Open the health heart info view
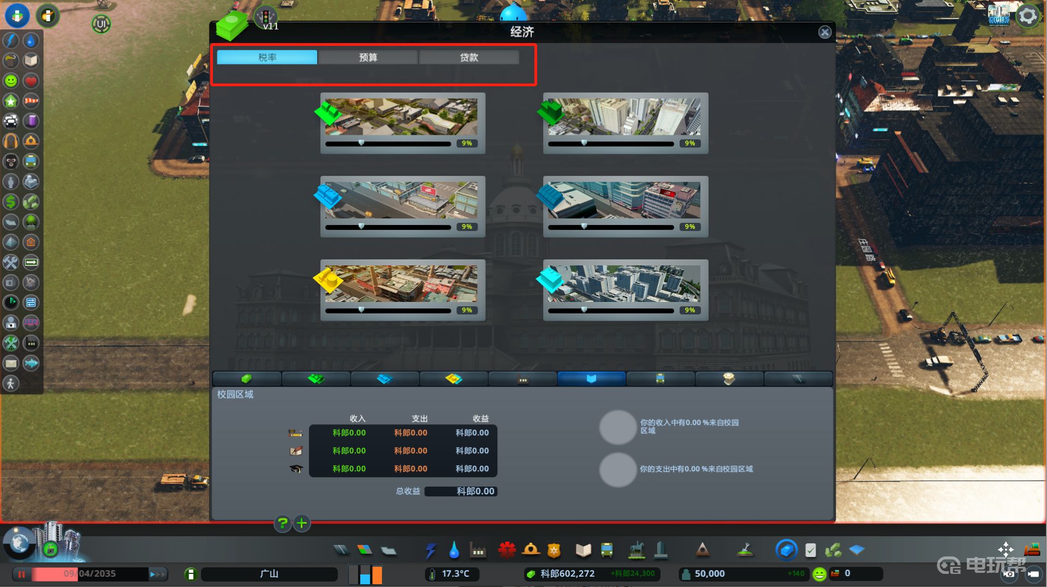 coord(31,81)
